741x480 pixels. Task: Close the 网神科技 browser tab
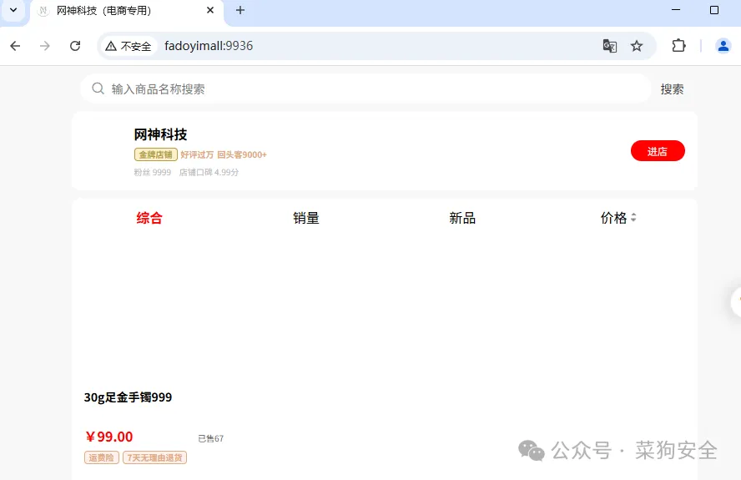pyautogui.click(x=210, y=10)
